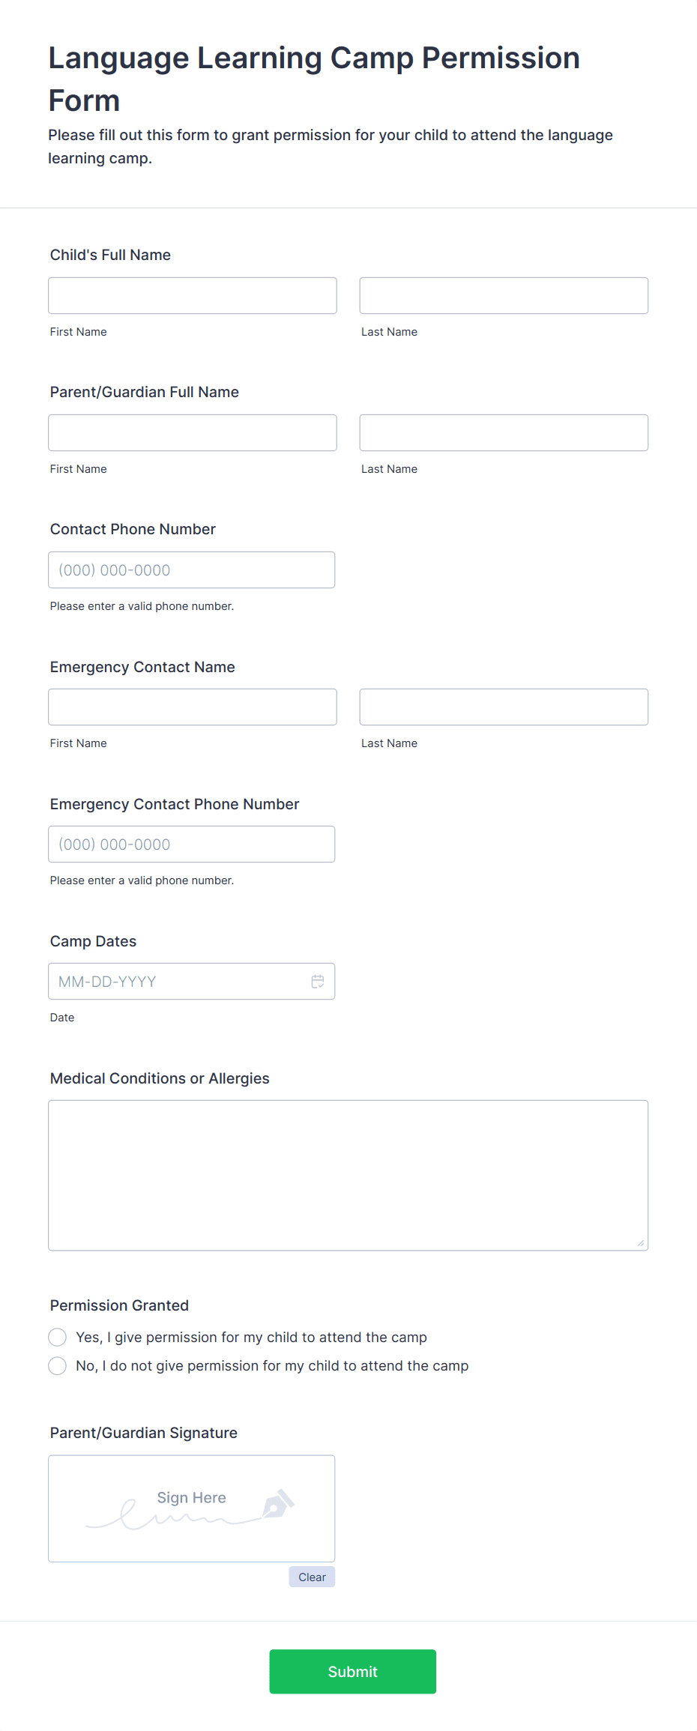Click the Sign Here signature pad
This screenshot has height=1731, width=697.
click(x=192, y=1508)
